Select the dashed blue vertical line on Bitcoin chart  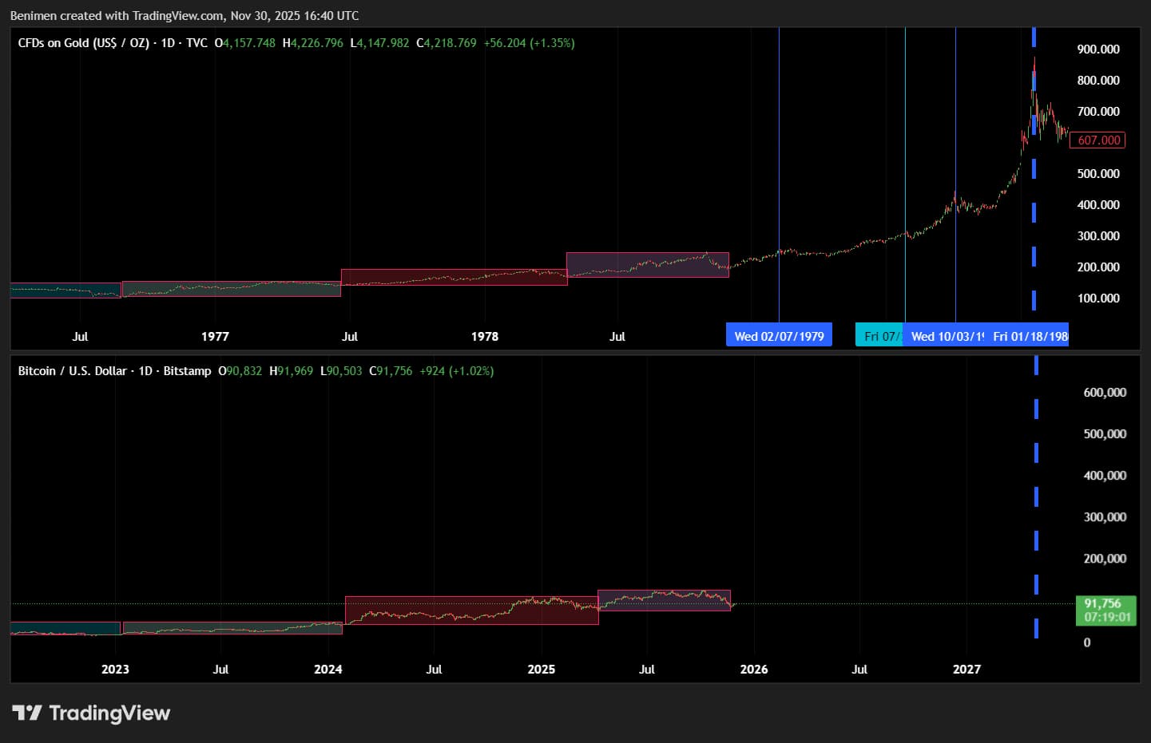click(1036, 495)
